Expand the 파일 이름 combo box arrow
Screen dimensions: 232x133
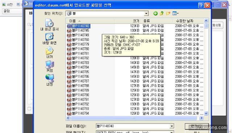171,126
